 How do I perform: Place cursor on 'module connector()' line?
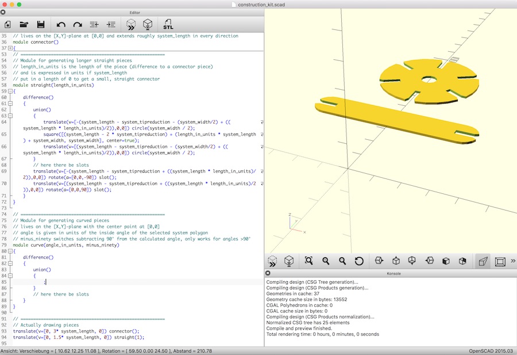[x=36, y=42]
